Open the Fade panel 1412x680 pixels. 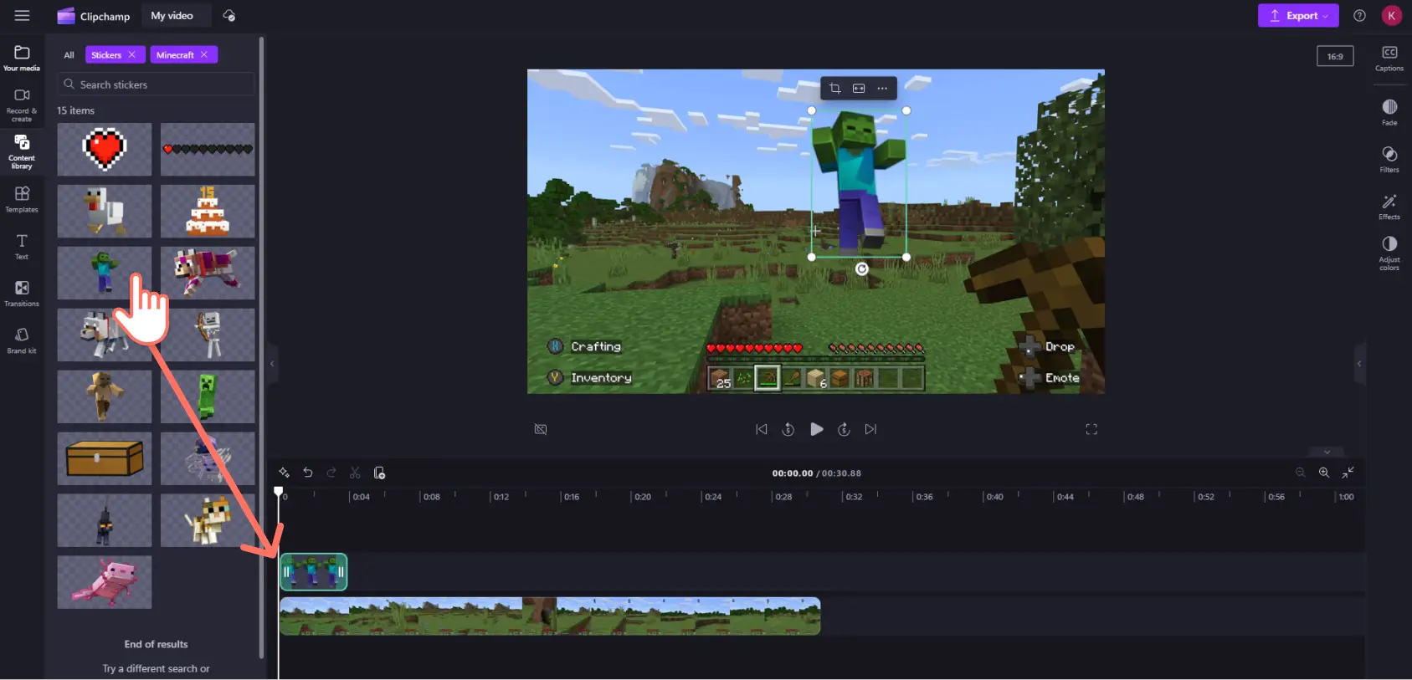1389,111
